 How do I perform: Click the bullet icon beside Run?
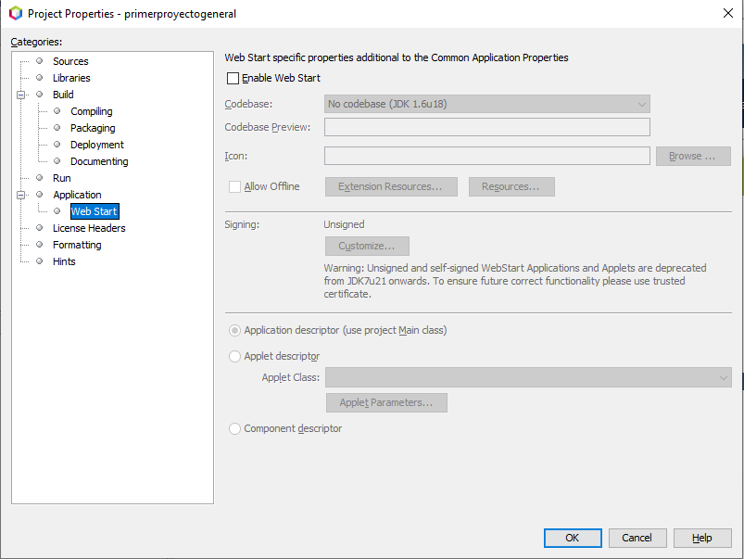(x=40, y=178)
